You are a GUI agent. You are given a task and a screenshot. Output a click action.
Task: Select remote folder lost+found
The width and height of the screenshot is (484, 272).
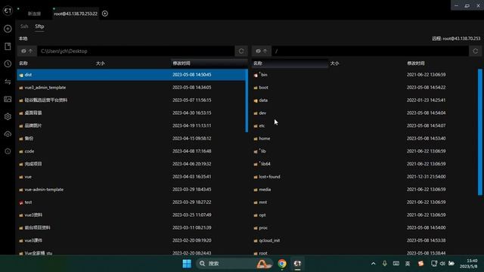365,177
